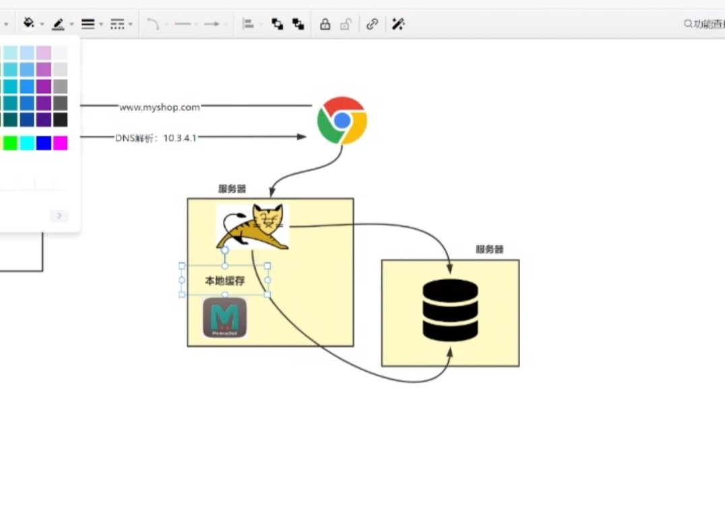Open the align shapes dropdown arrow
This screenshot has width=725, height=526.
(261, 24)
